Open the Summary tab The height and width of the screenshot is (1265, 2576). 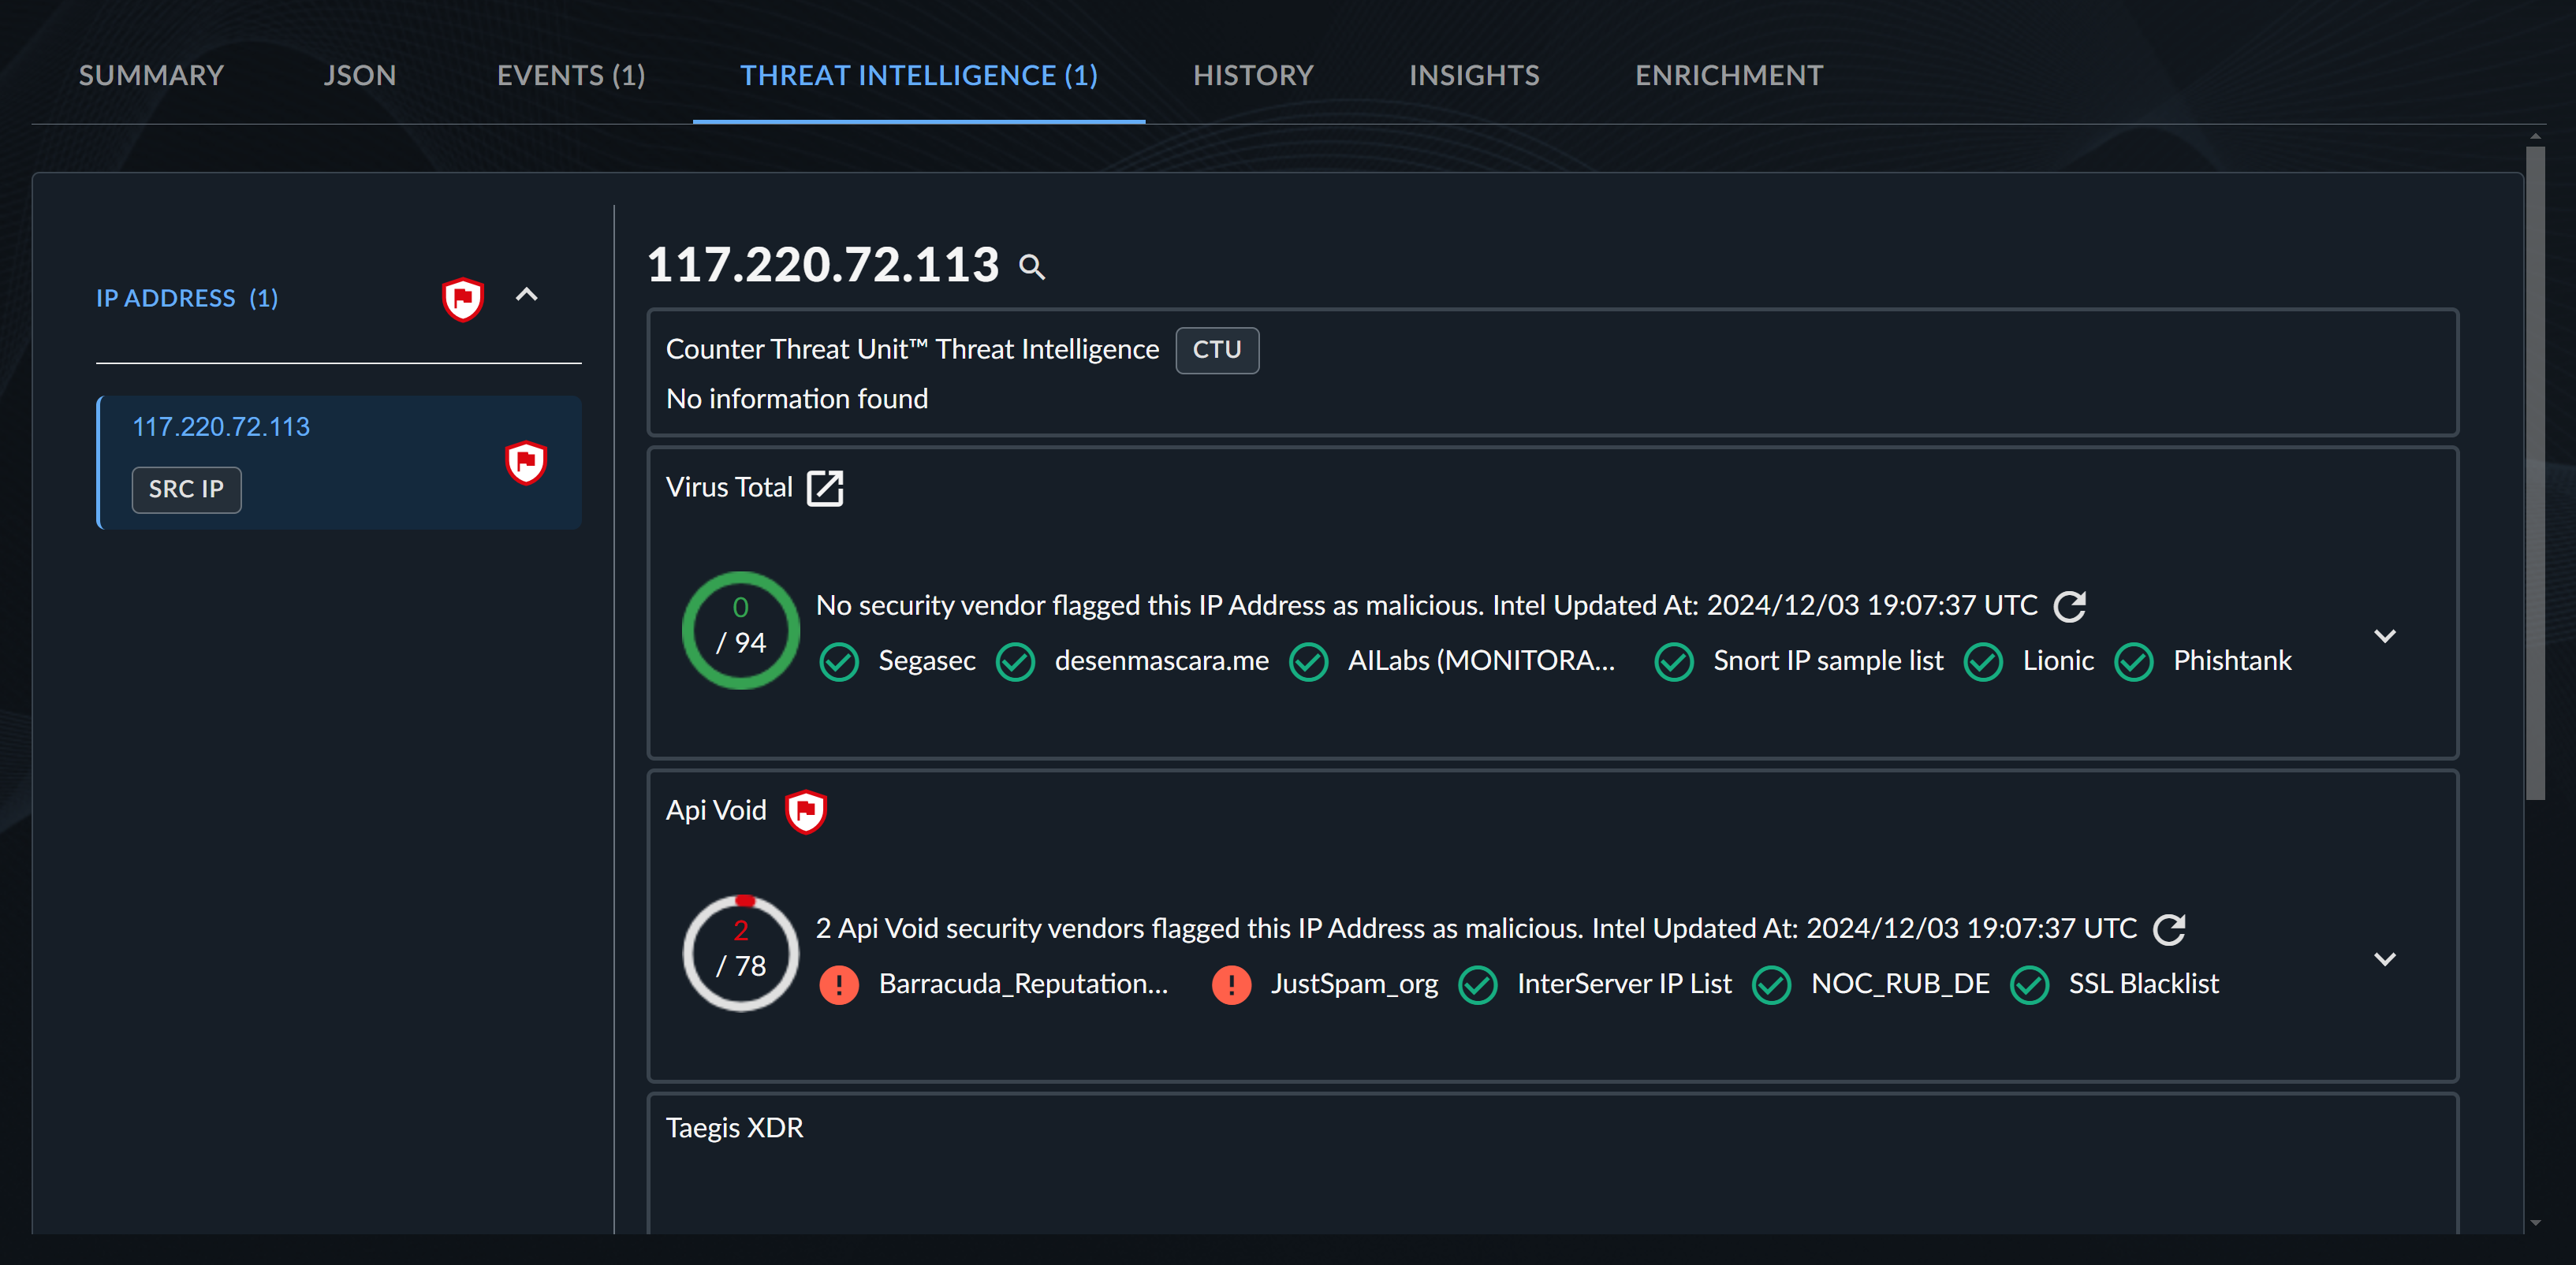point(151,75)
